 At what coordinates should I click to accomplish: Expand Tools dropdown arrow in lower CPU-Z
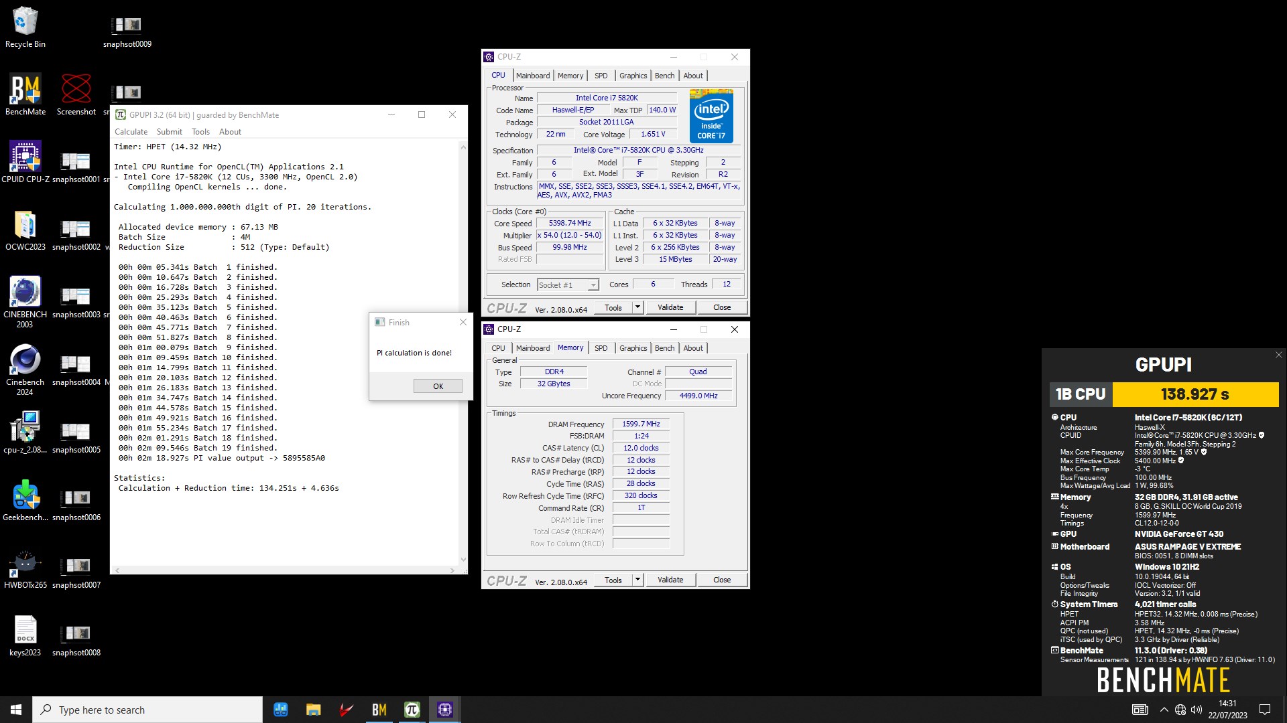point(637,580)
